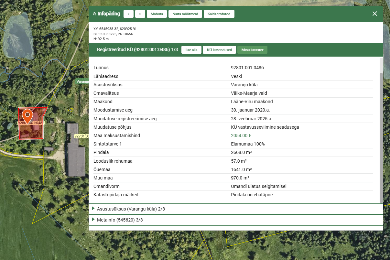The width and height of the screenshot is (390, 260).
Task: Click Lae alla to download
Action: [x=191, y=50]
